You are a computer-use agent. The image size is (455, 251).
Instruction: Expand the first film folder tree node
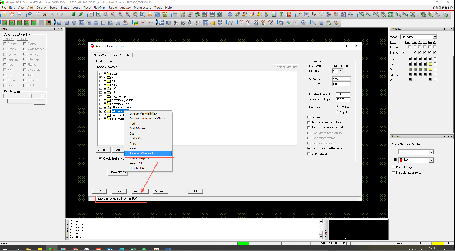101,74
